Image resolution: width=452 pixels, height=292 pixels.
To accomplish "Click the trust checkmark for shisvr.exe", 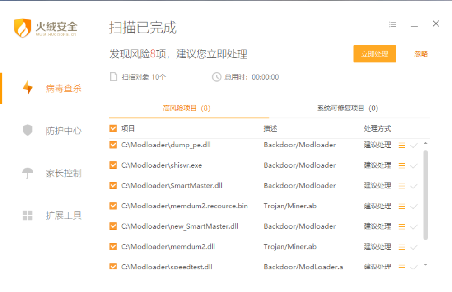I will pyautogui.click(x=414, y=166).
